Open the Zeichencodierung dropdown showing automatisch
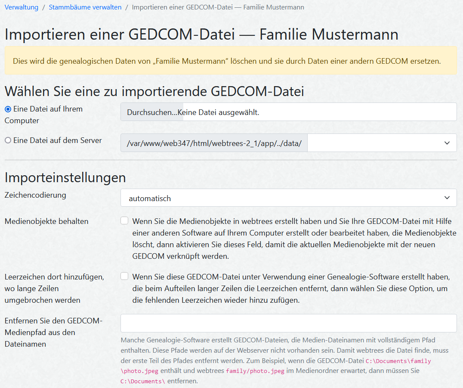 pos(288,199)
